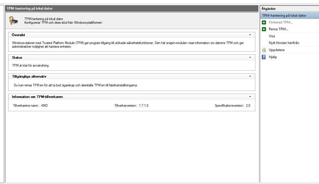319x184 pixels.
Task: Click the blue Hjälp question mark icon
Action: 264,57
